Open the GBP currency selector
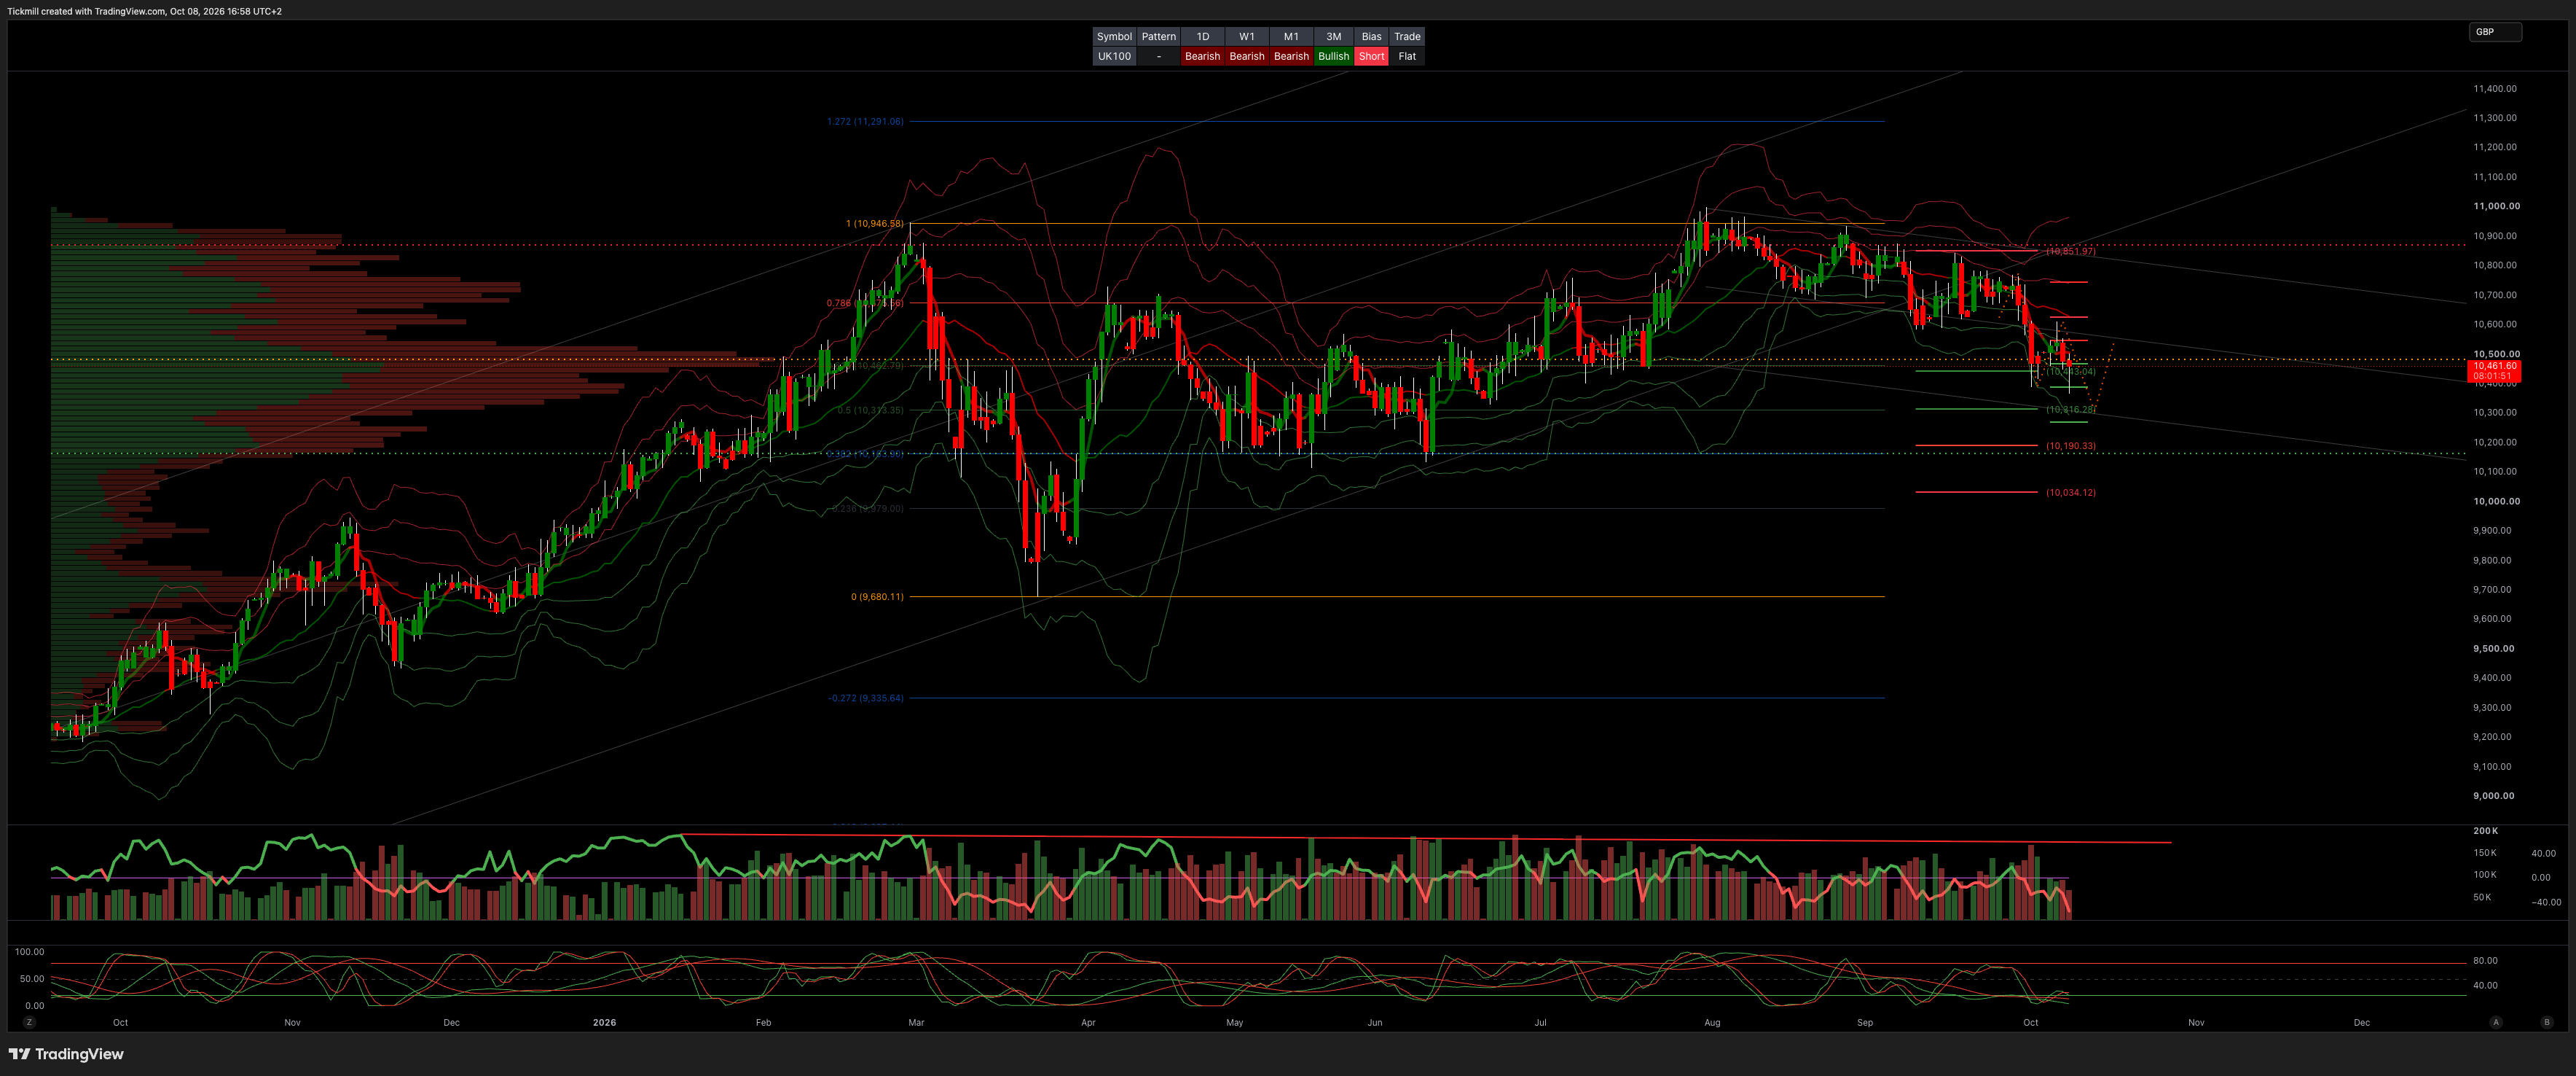Viewport: 2576px width, 1076px height. 2495,32
